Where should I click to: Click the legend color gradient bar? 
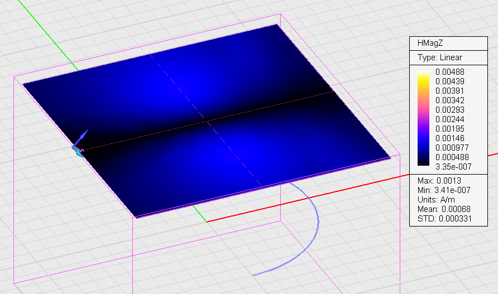pos(423,118)
